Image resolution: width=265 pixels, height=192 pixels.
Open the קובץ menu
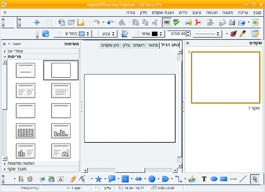tap(257, 13)
